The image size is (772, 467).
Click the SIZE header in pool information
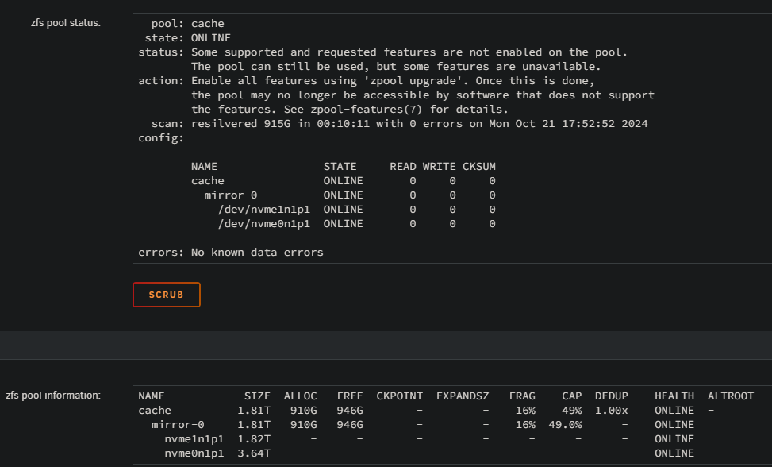pyautogui.click(x=258, y=396)
